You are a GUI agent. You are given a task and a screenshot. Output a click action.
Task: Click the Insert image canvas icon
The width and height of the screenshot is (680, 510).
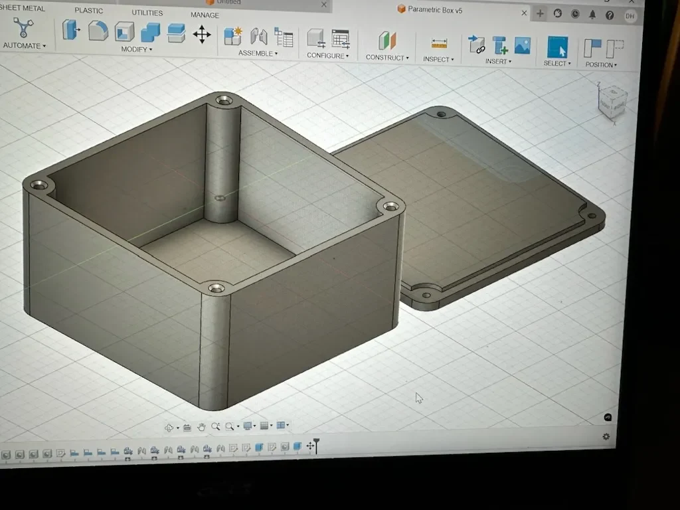click(x=523, y=46)
